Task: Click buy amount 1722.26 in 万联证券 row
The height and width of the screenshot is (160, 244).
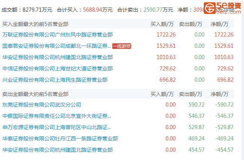Action: (x=166, y=35)
